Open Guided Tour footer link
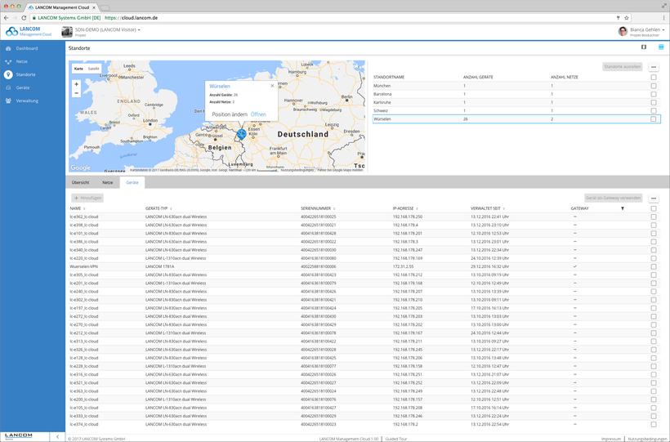Screen dimensions: 670x442 coord(396,439)
